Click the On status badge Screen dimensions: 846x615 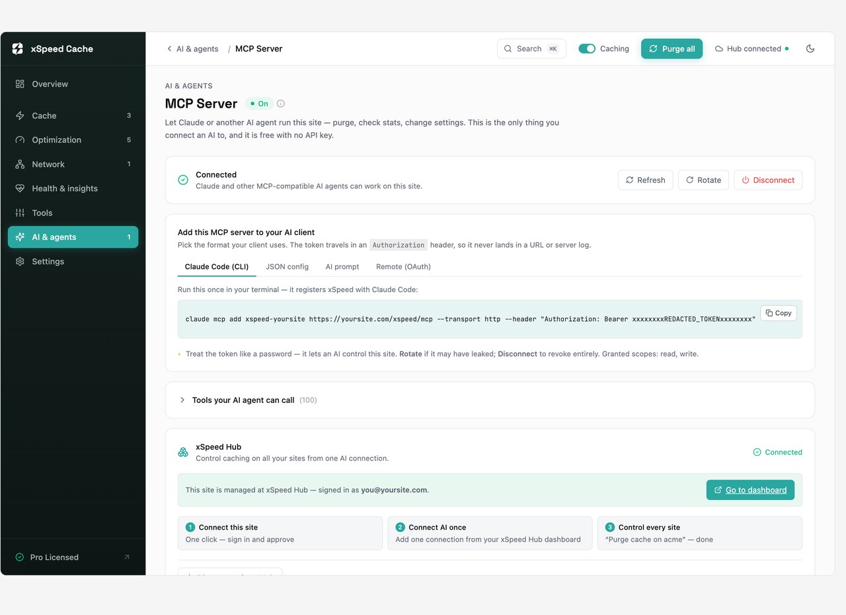[259, 104]
